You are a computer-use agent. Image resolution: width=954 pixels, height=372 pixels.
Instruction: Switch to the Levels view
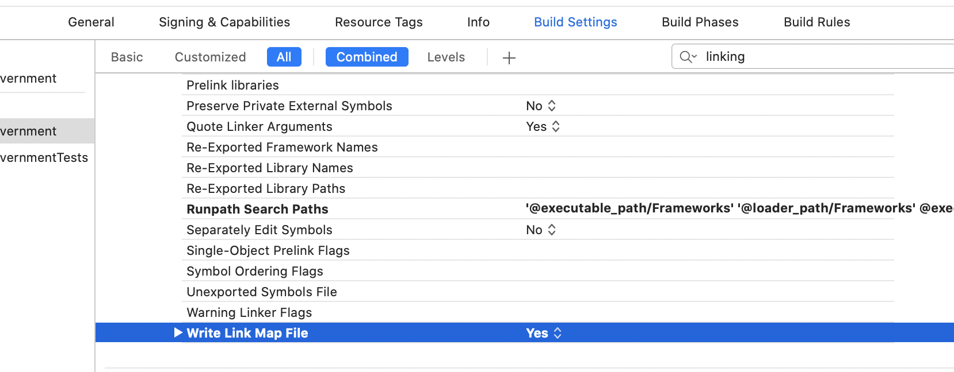[446, 57]
